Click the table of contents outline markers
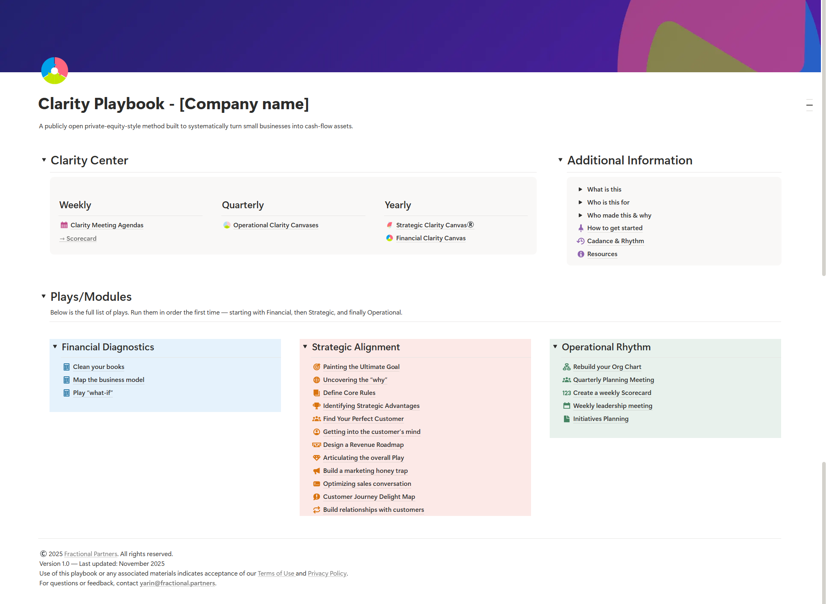 809,105
